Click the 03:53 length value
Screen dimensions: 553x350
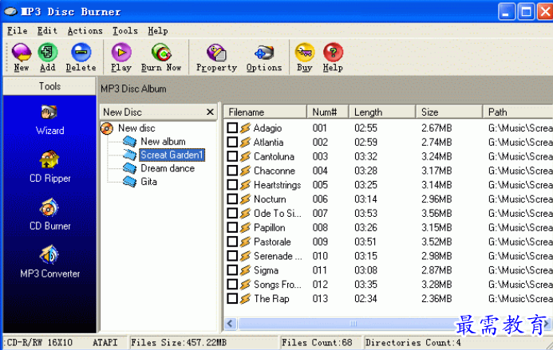[x=365, y=214]
